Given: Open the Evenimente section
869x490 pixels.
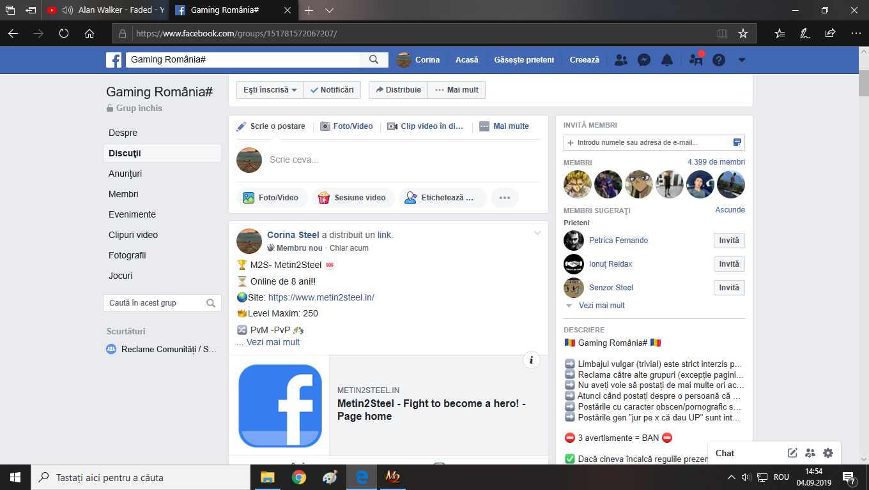Looking at the screenshot, I should click(x=132, y=214).
